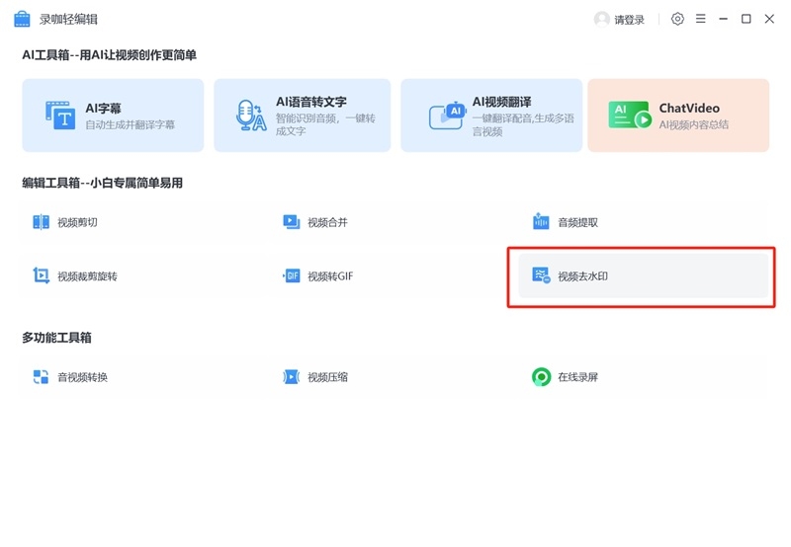Click the user avatar icon
The width and height of the screenshot is (791, 547).
[x=601, y=19]
